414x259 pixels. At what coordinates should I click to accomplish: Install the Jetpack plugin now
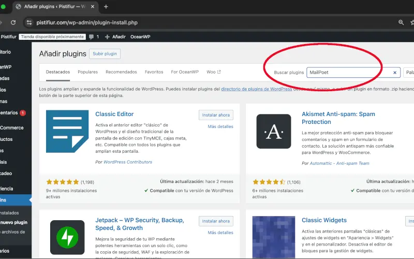(x=216, y=221)
